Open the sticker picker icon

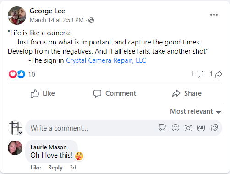coord(214,128)
